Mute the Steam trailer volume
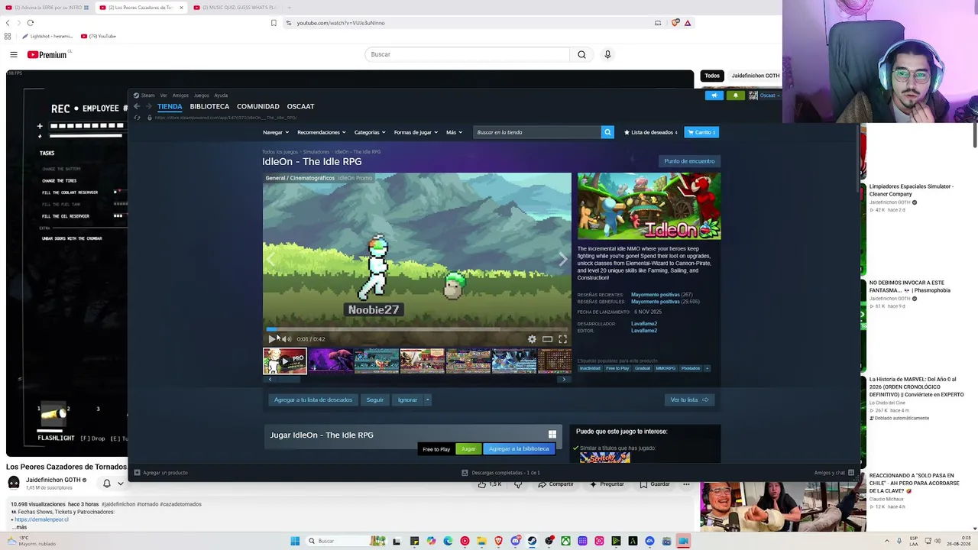 coord(287,339)
